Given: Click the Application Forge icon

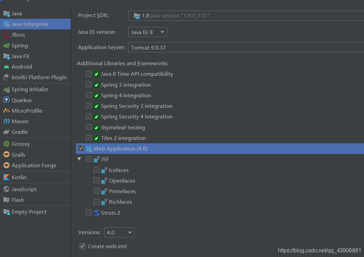Looking at the screenshot, I should point(6,166).
